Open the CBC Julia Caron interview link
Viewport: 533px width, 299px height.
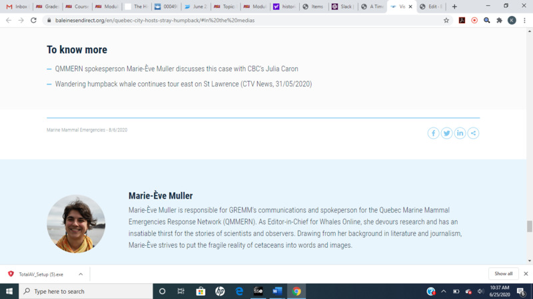click(177, 69)
